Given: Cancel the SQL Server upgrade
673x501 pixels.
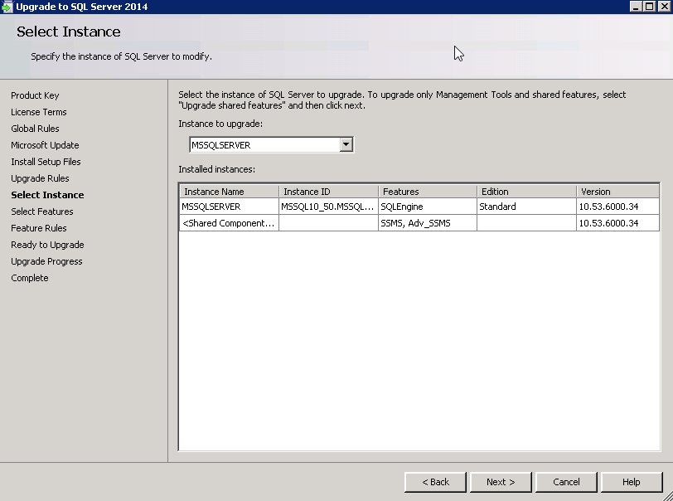Looking at the screenshot, I should click(x=566, y=482).
